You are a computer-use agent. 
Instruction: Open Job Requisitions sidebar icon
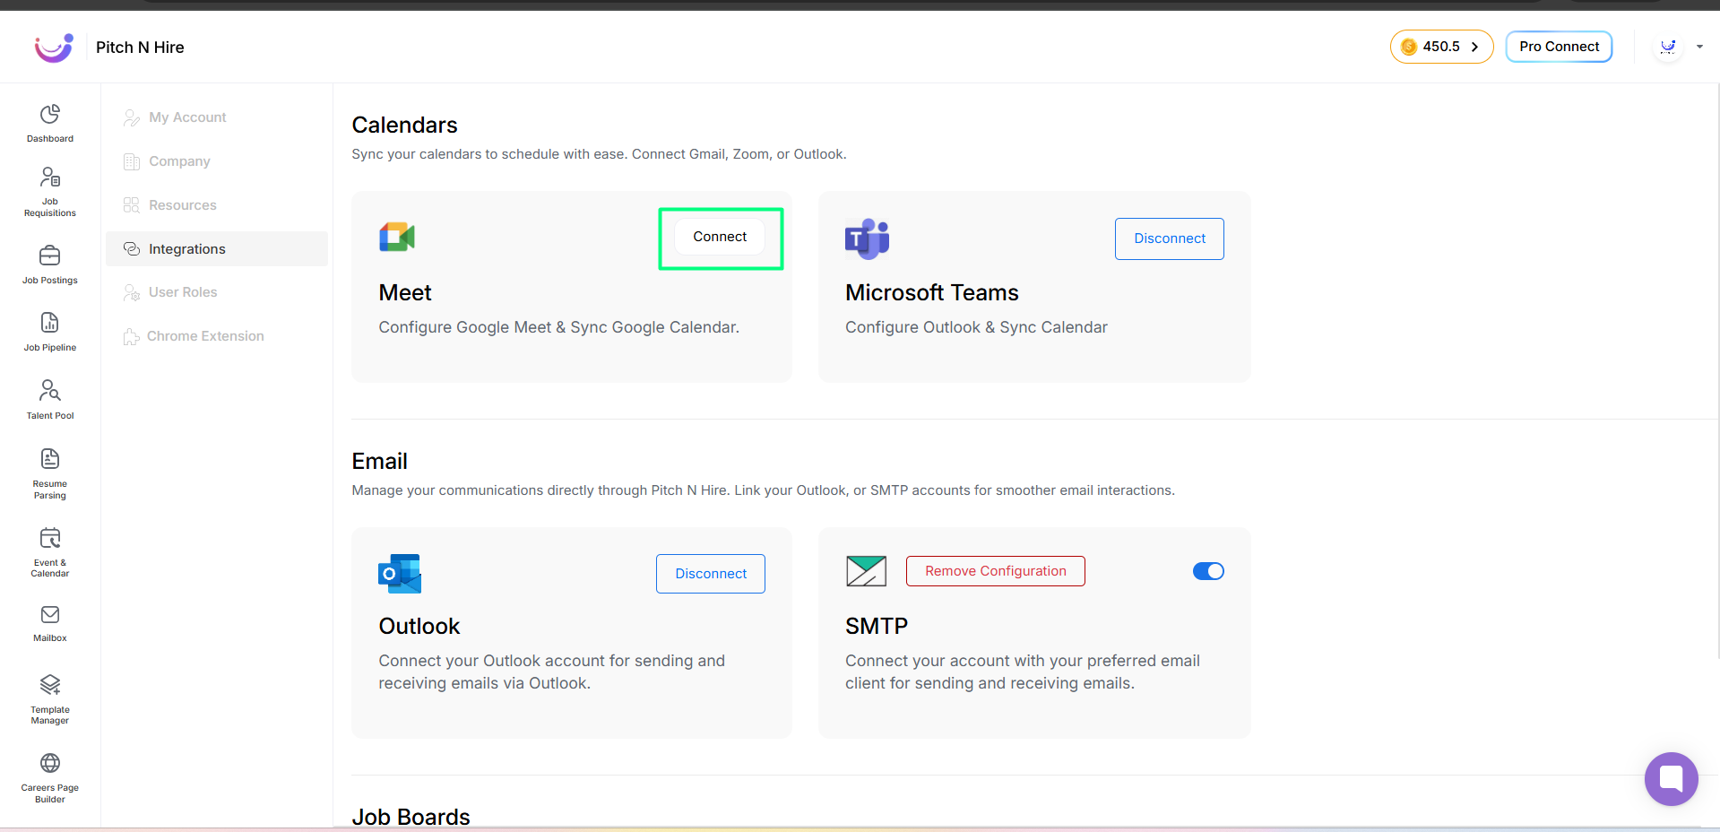click(50, 177)
